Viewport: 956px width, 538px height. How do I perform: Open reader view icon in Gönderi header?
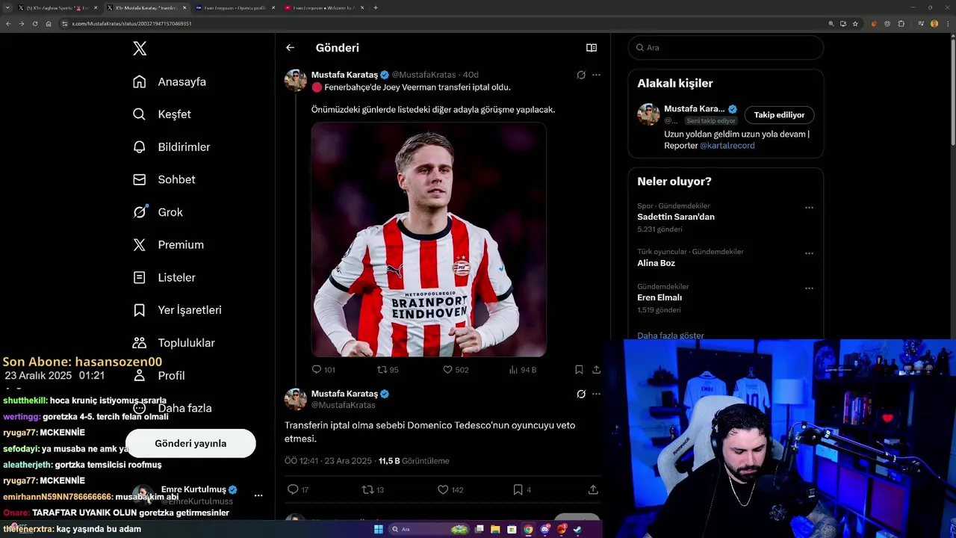[592, 48]
